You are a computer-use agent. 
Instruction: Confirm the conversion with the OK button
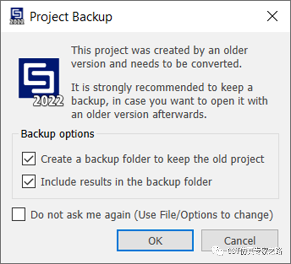[155, 240]
